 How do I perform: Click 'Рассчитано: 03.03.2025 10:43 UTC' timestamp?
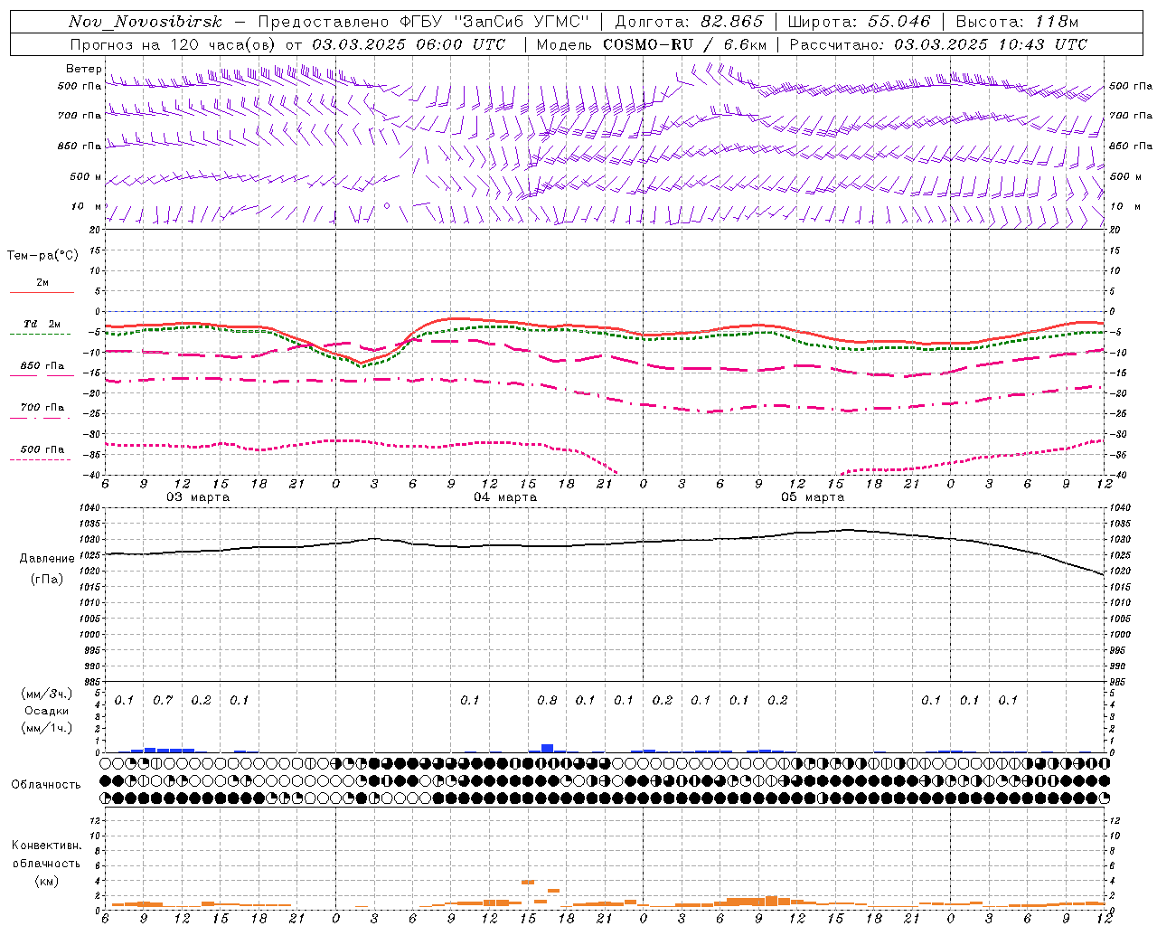(x=938, y=44)
